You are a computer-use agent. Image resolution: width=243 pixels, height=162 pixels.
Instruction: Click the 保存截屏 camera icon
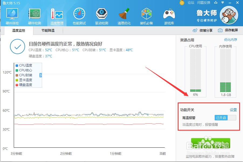[x=220, y=30]
